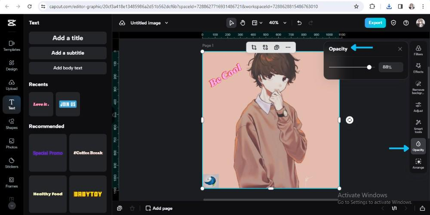This screenshot has width=430, height=215.
Task: Redo the last action
Action: (311, 23)
